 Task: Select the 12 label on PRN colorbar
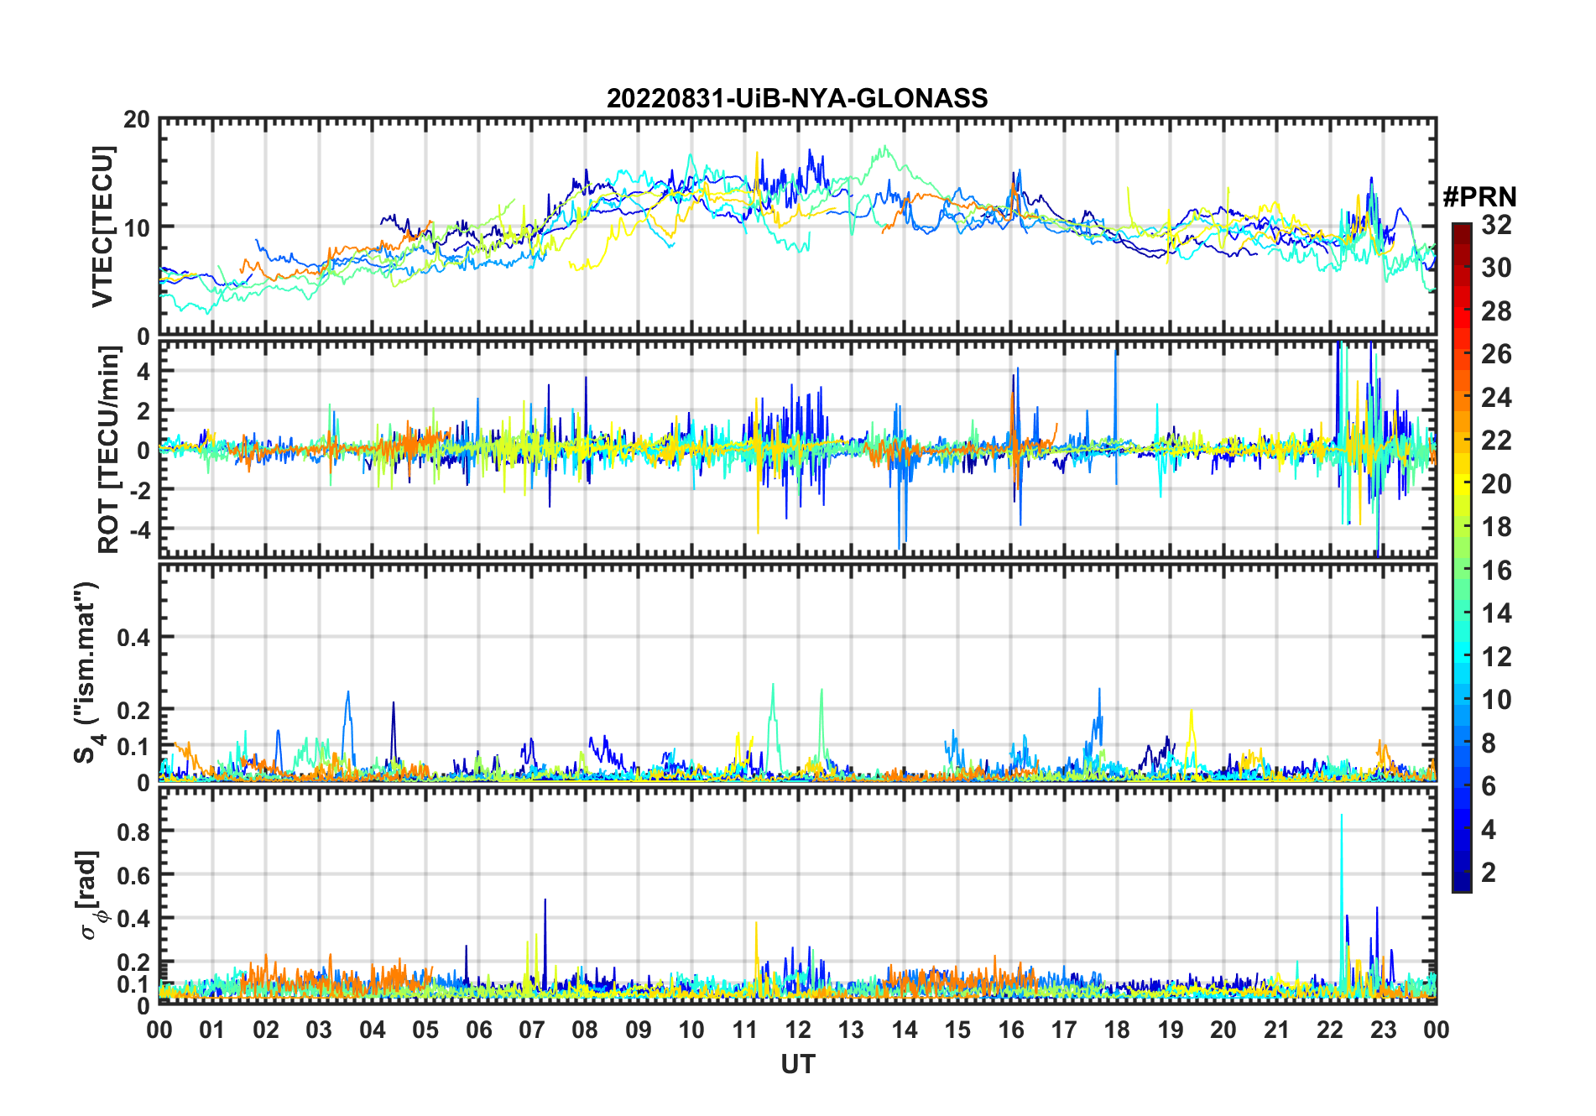pos(1497,657)
